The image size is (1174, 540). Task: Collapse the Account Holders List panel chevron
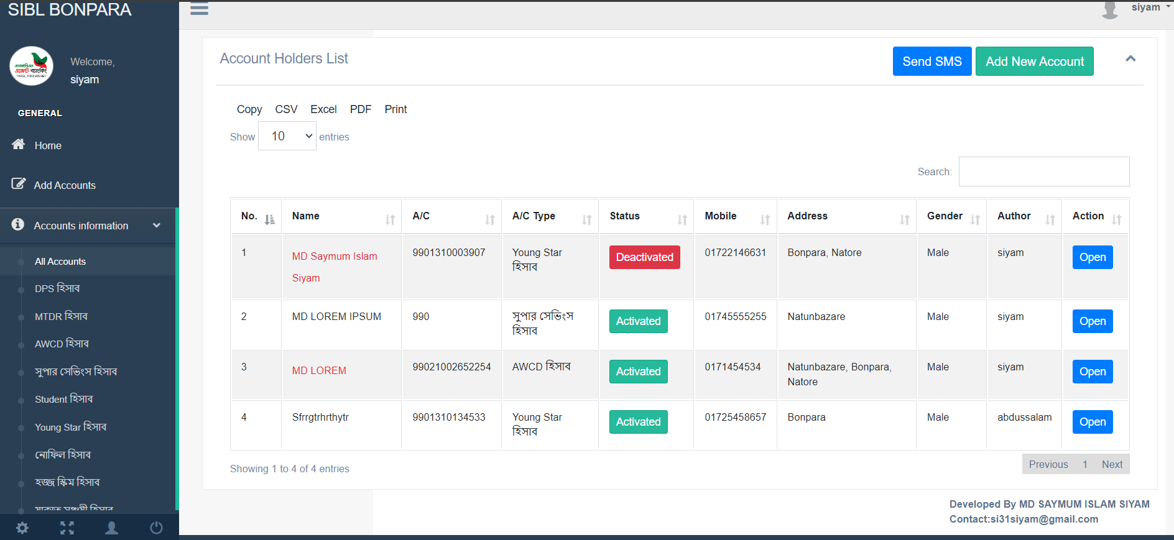coord(1130,58)
